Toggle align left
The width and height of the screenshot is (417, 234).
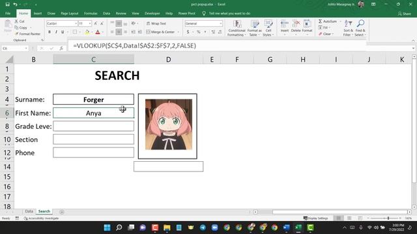pos(112,32)
